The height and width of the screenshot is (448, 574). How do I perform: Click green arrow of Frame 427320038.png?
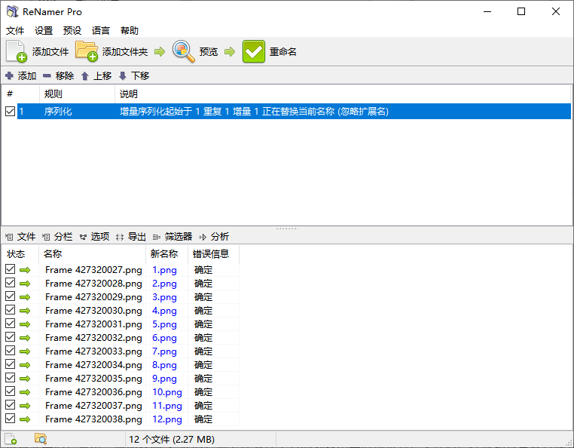pos(25,419)
